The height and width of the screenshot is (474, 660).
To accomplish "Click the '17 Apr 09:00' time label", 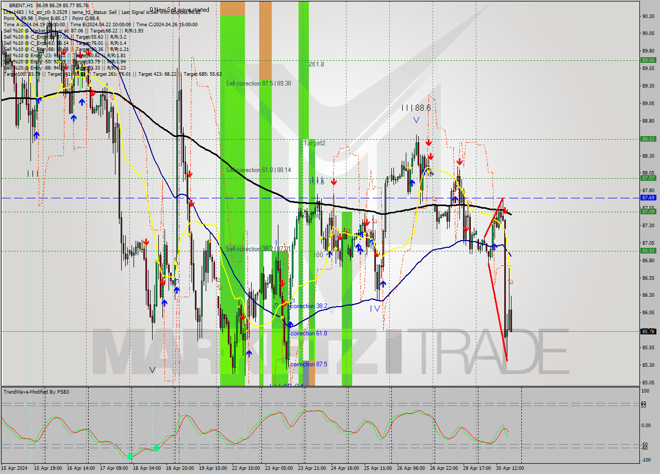I will 115,468.
